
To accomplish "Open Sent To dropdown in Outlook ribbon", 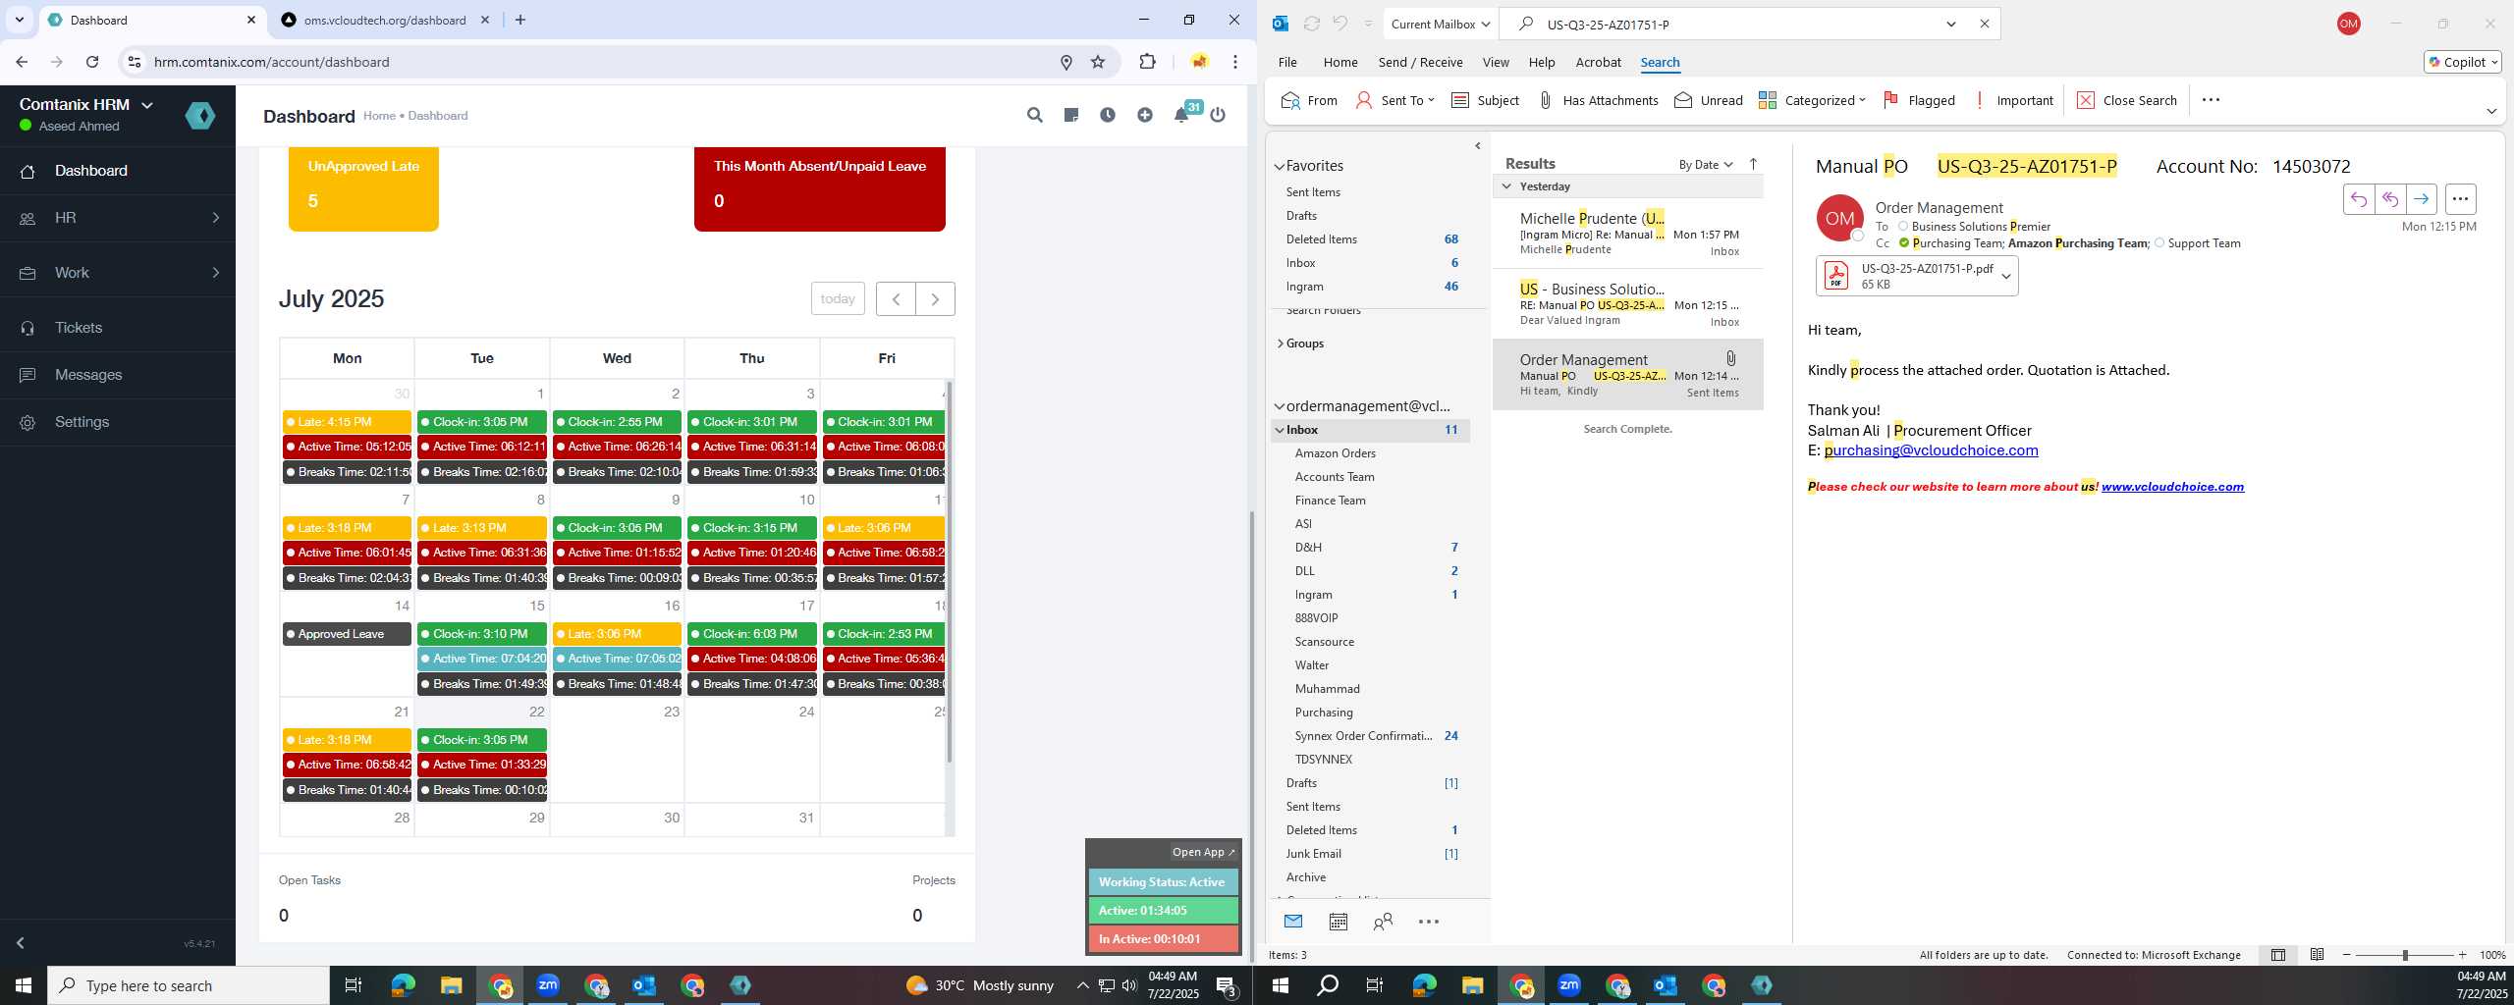I will click(x=1395, y=100).
